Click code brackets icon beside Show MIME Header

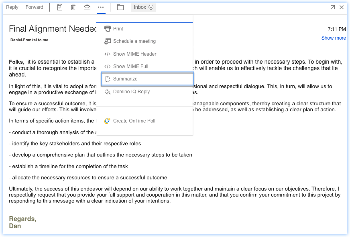coord(107,54)
